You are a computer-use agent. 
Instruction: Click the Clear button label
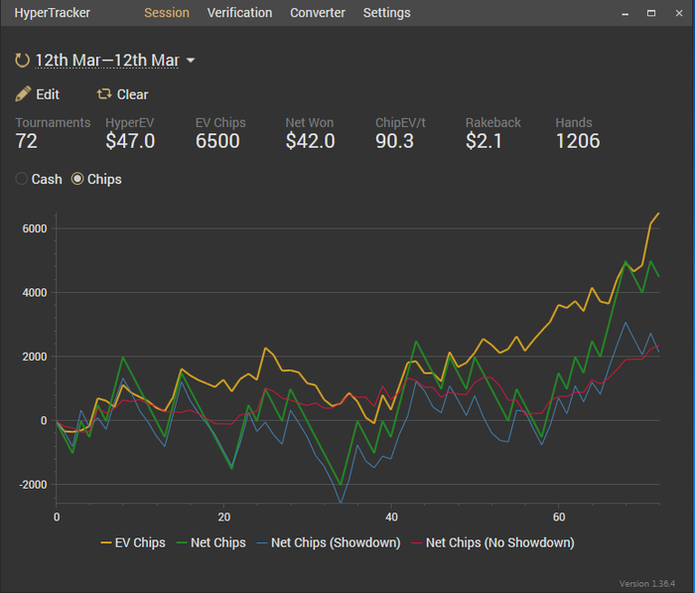[x=132, y=94]
